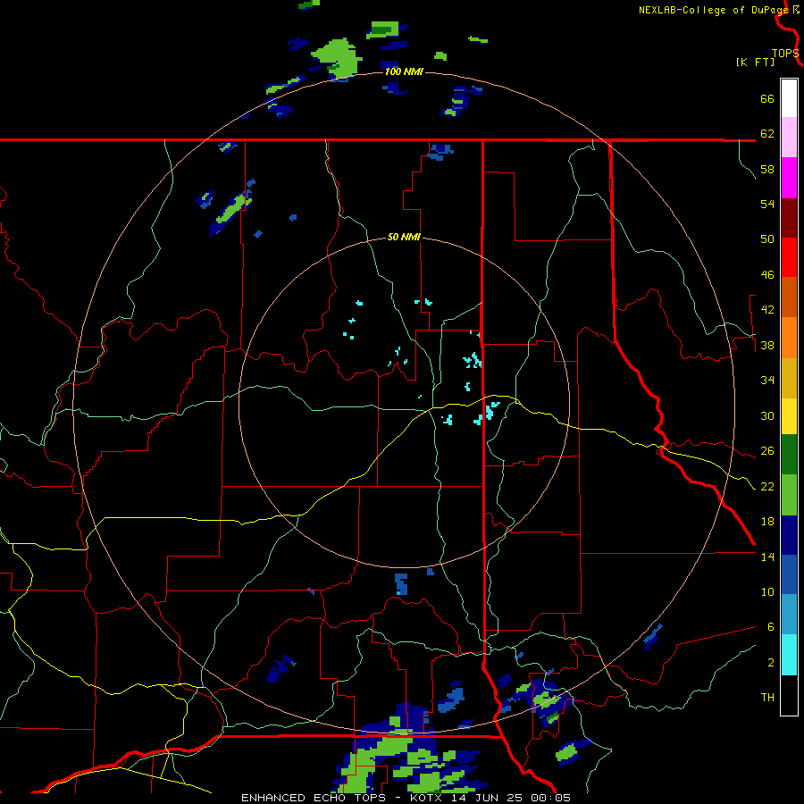This screenshot has width=804, height=804.
Task: Select the "26" legend value
Action: [x=767, y=451]
